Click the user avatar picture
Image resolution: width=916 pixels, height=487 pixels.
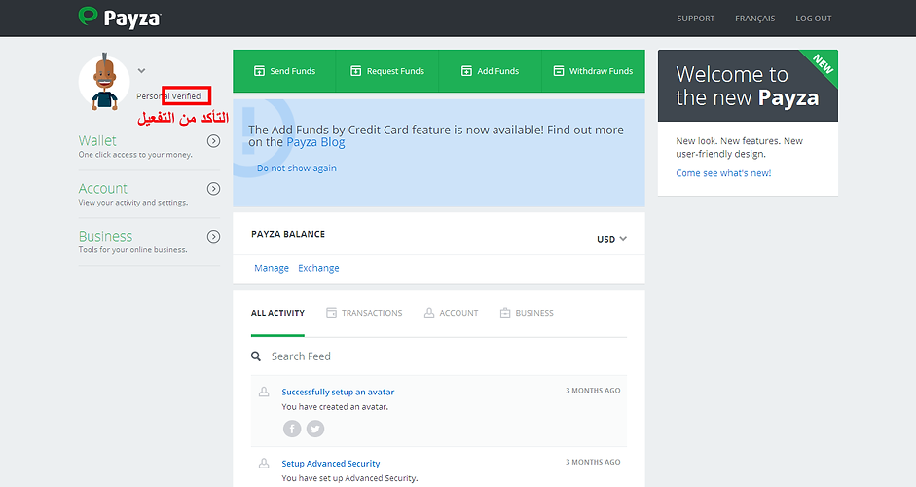pos(104,83)
